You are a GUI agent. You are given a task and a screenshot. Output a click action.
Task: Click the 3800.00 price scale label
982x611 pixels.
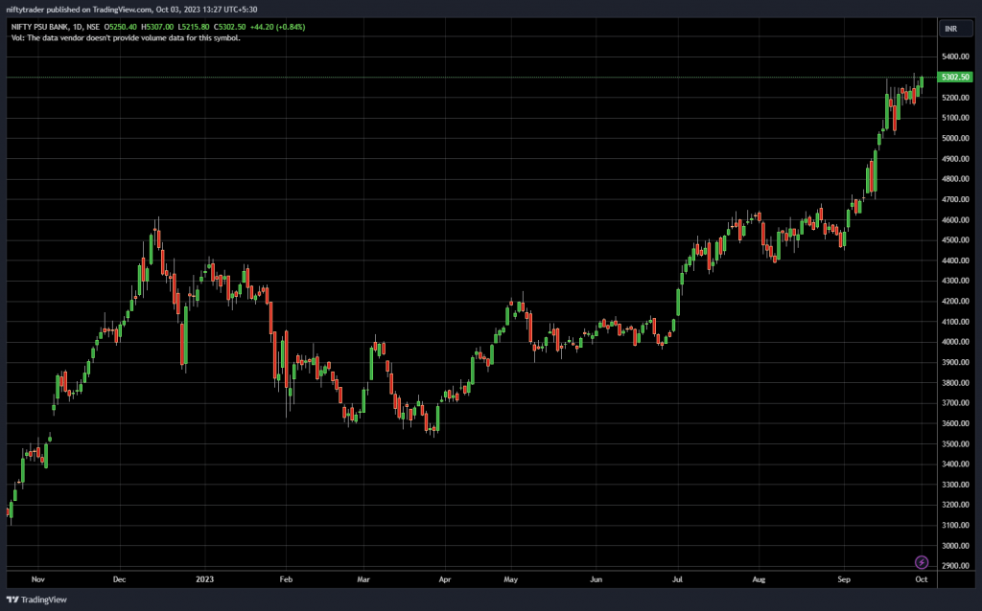(955, 383)
